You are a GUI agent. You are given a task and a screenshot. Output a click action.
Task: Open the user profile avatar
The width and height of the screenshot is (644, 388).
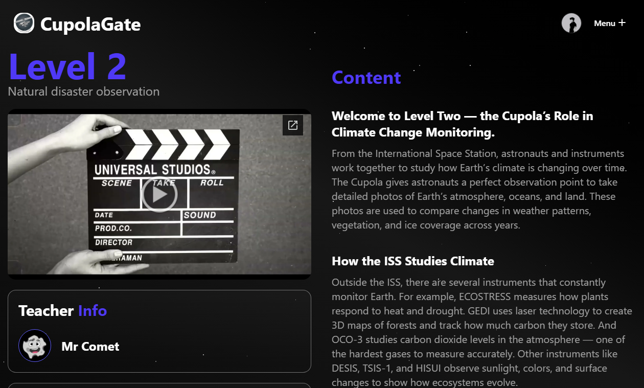[571, 23]
